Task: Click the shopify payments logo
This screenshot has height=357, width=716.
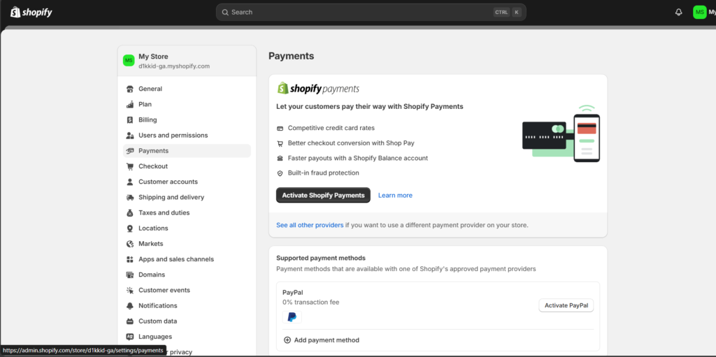Action: tap(318, 89)
